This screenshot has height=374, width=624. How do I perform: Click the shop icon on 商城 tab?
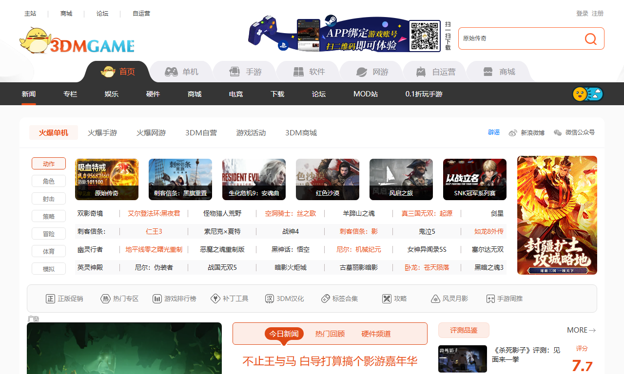[x=488, y=72]
